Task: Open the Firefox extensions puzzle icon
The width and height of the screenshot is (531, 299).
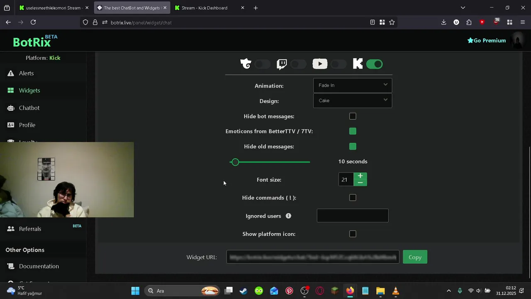Action: coord(469,22)
